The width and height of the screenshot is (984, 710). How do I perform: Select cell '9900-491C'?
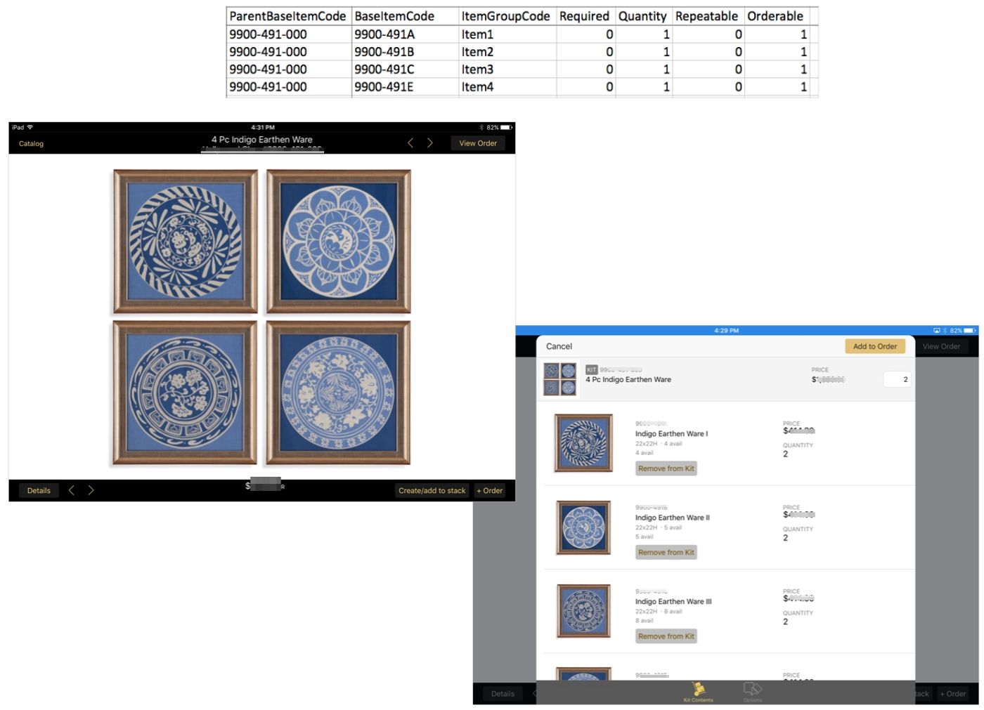pyautogui.click(x=404, y=70)
